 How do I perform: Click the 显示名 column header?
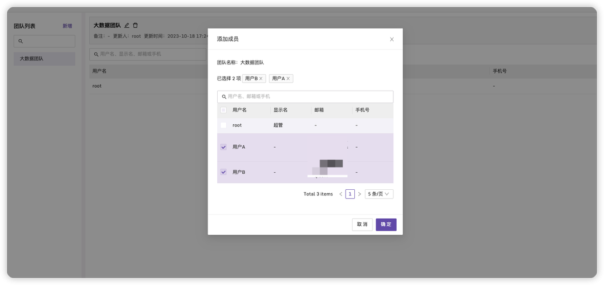click(281, 110)
